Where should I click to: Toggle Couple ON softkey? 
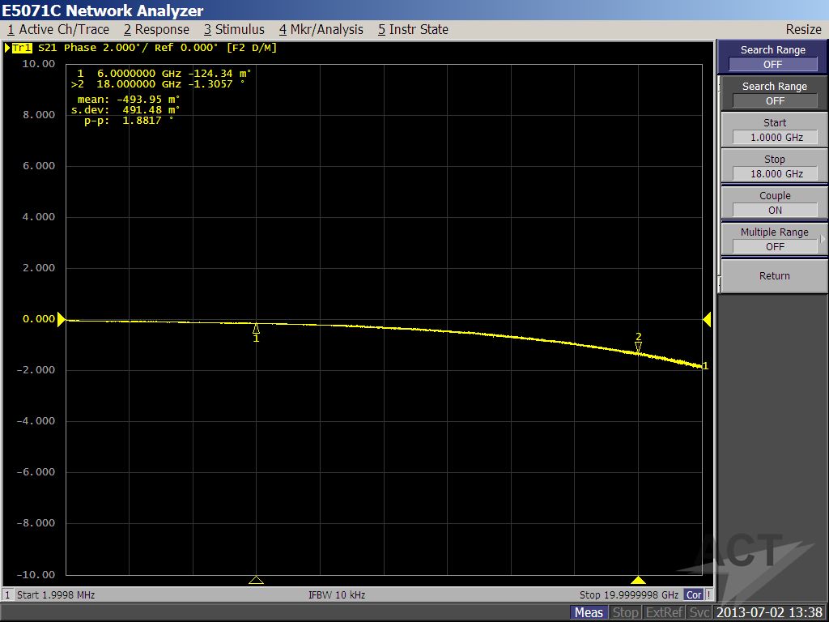[774, 202]
